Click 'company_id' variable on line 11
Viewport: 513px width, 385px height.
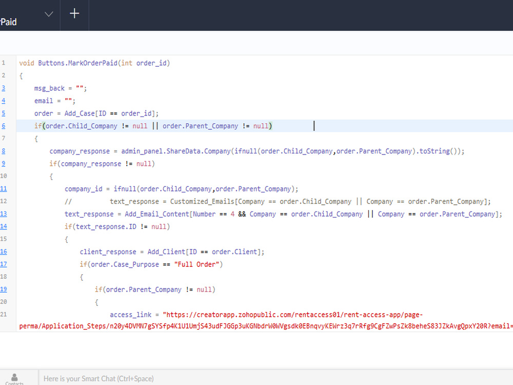[84, 189]
